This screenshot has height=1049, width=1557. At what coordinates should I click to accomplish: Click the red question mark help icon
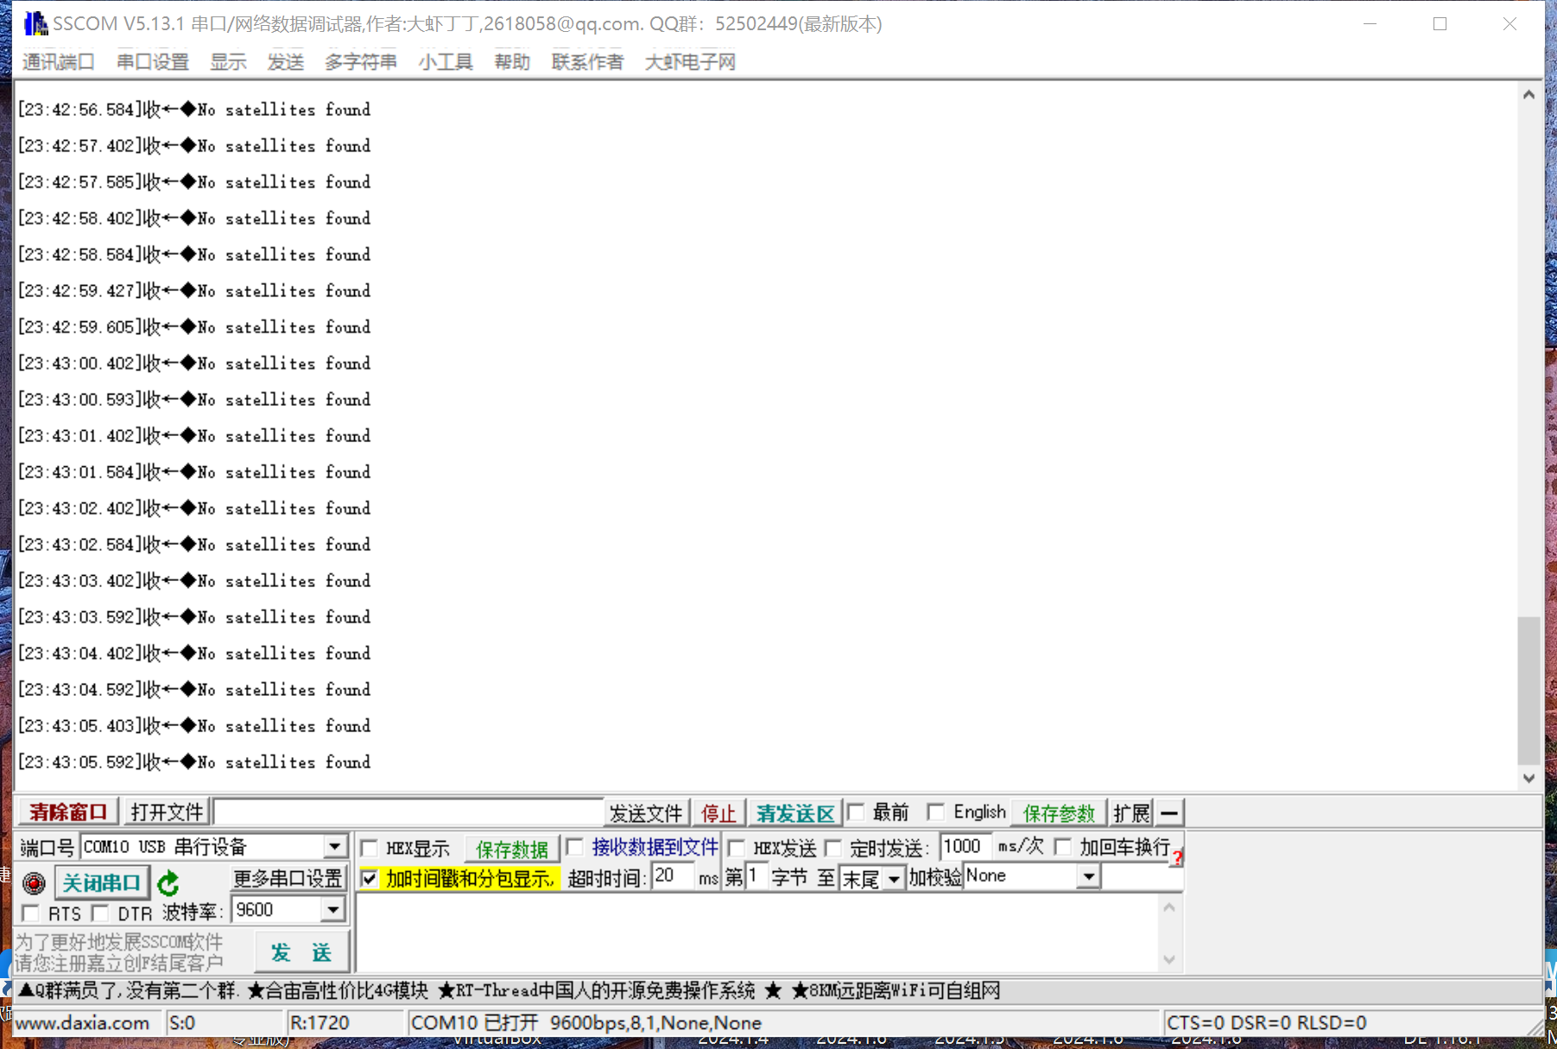tap(1177, 856)
